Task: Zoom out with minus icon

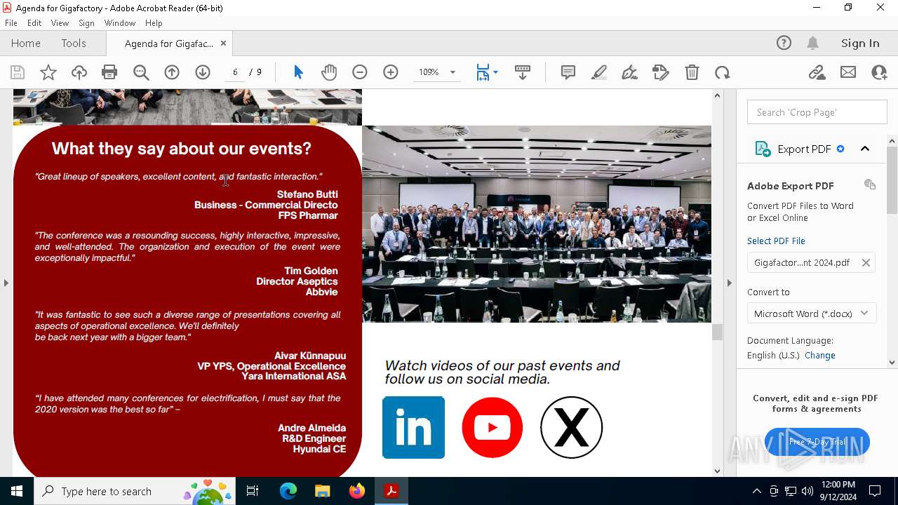Action: (360, 72)
